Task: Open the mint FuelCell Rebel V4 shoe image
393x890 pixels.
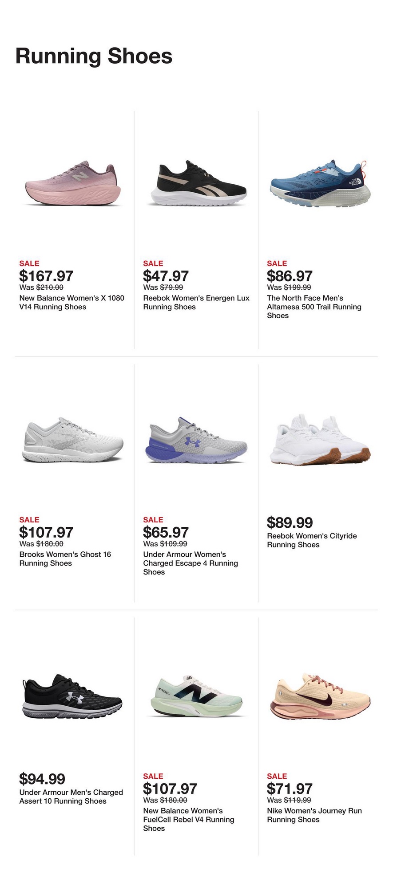Action: pyautogui.click(x=197, y=696)
